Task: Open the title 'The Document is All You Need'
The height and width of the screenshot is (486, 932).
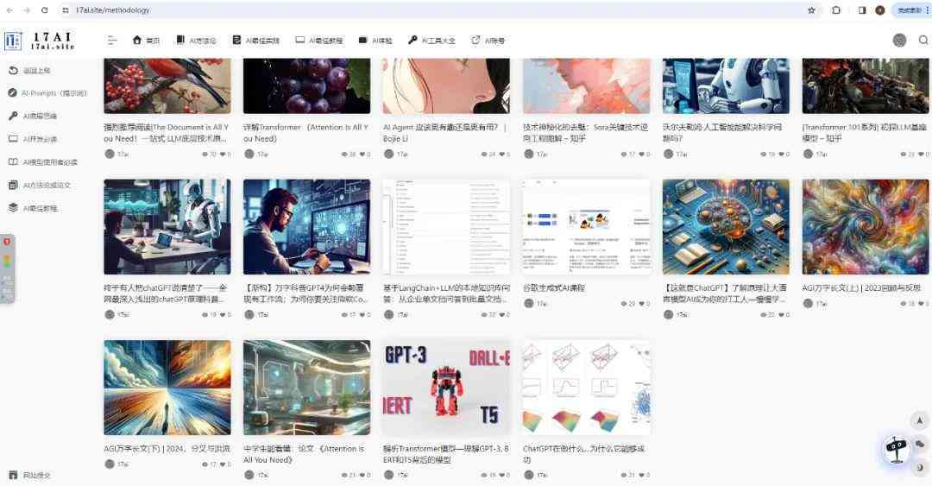Action: point(167,133)
